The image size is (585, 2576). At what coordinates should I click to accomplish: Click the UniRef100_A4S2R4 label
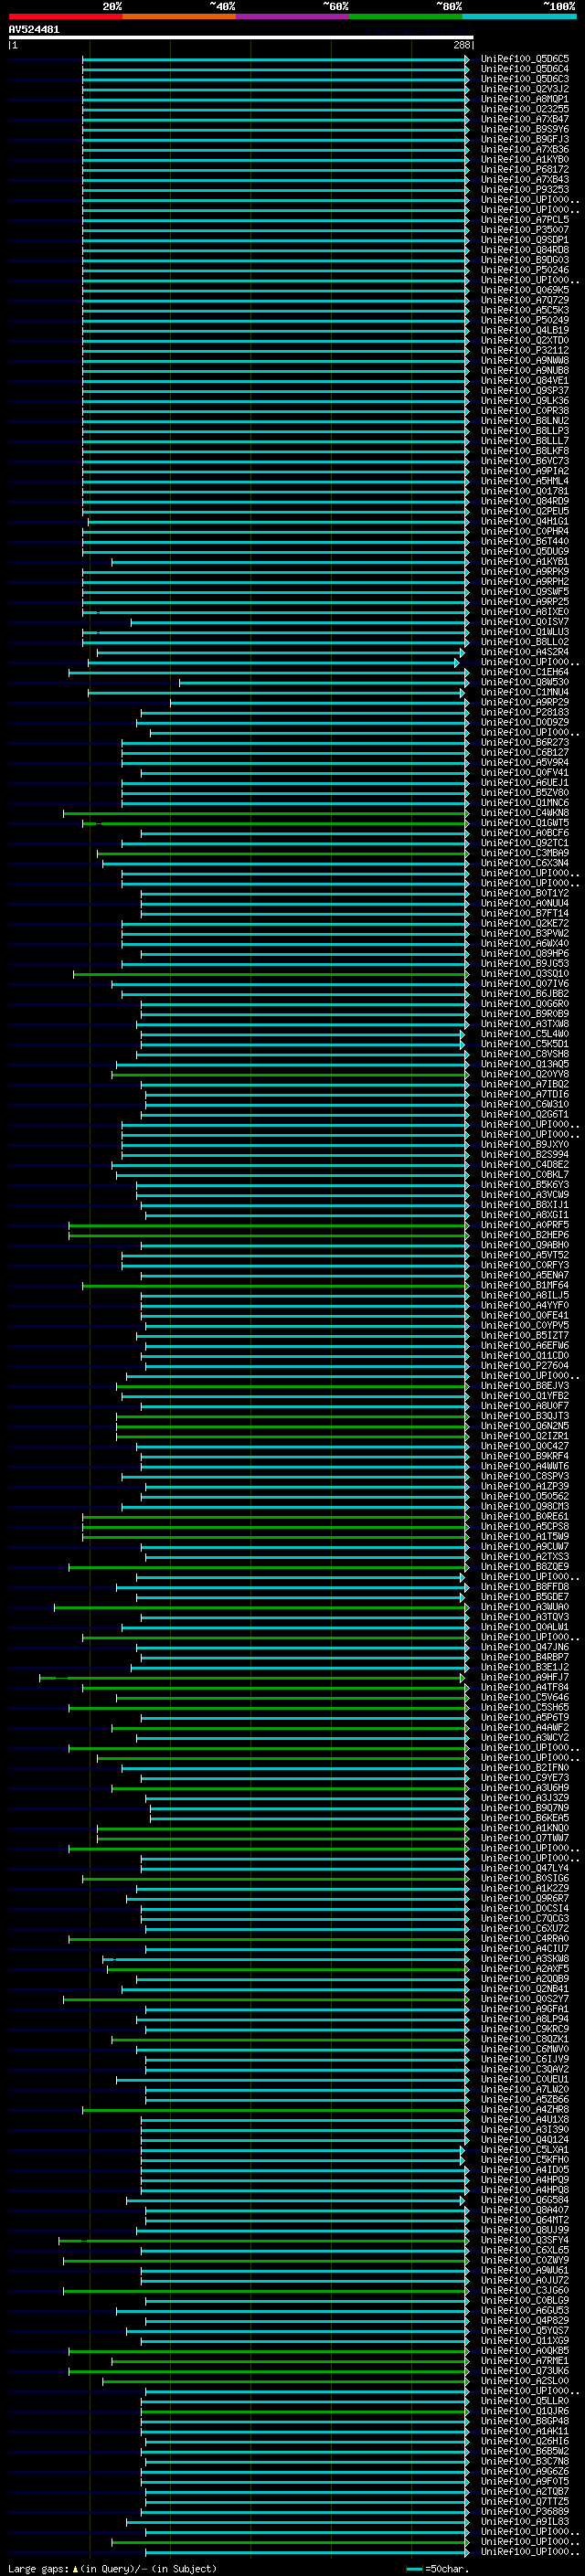click(x=525, y=652)
